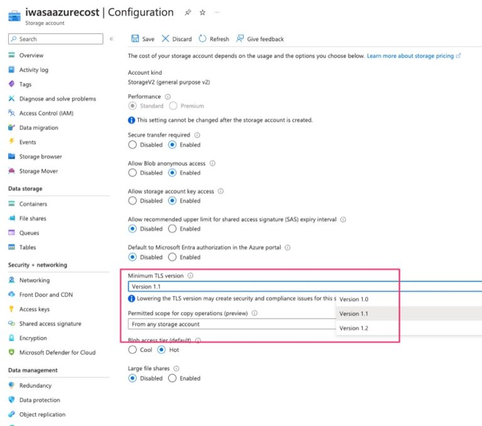
Task: Click the info icon beside Minimum TLS version
Action: coord(190,275)
